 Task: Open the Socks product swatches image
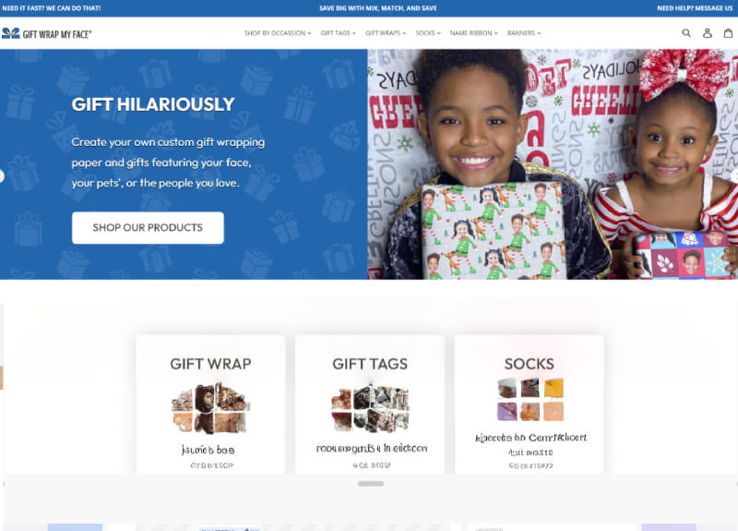coord(530,400)
